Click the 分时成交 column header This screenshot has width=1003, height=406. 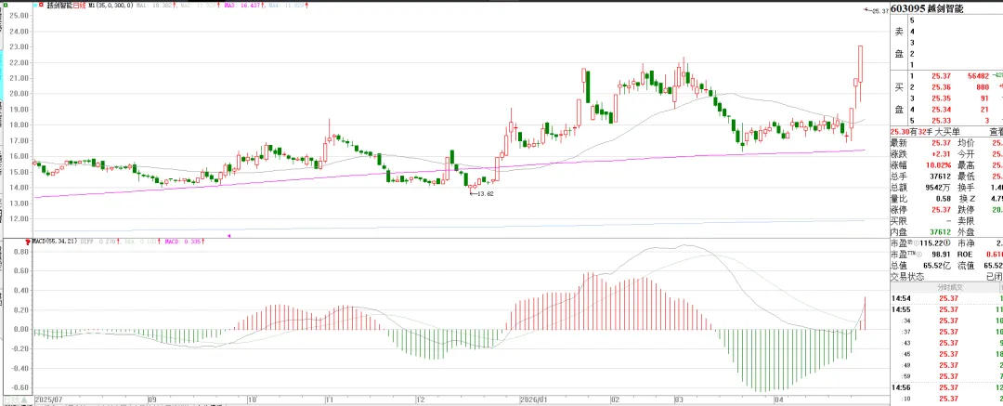pos(949,287)
